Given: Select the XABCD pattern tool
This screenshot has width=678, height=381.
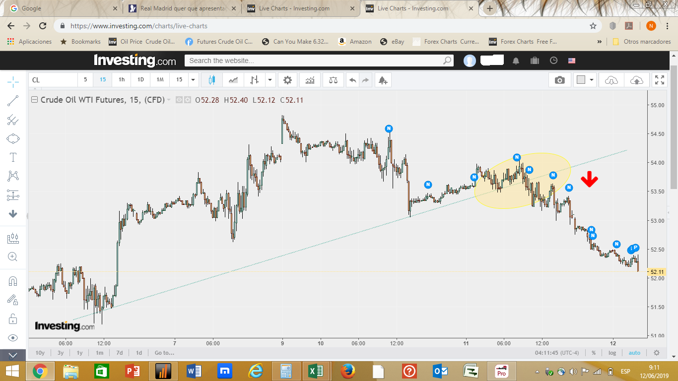Looking at the screenshot, I should 13,176.
